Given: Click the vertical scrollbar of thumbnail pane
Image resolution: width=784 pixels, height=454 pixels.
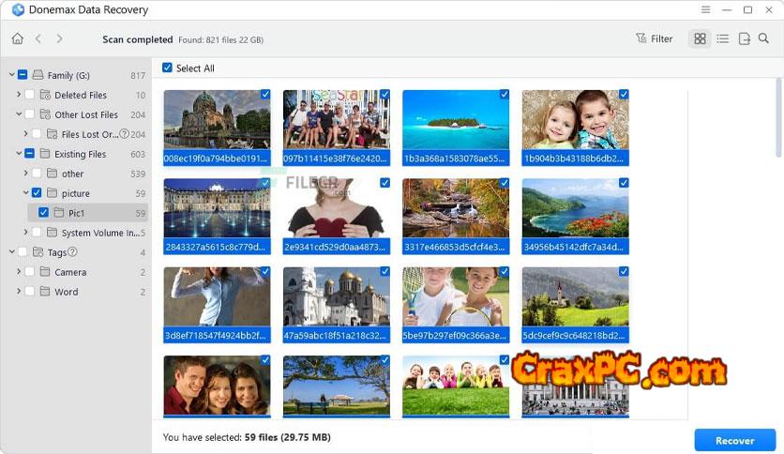Looking at the screenshot, I should [778, 118].
